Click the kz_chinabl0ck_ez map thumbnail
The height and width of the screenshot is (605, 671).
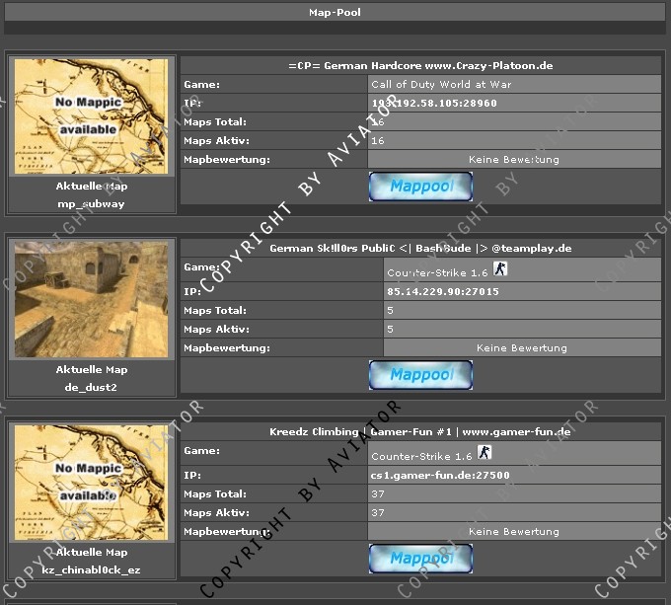click(x=92, y=483)
